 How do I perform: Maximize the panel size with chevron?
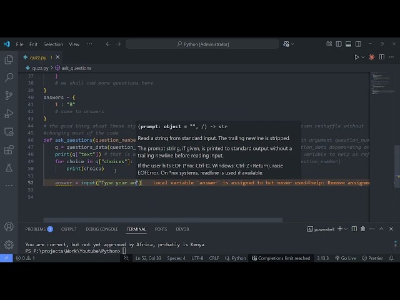point(381,229)
